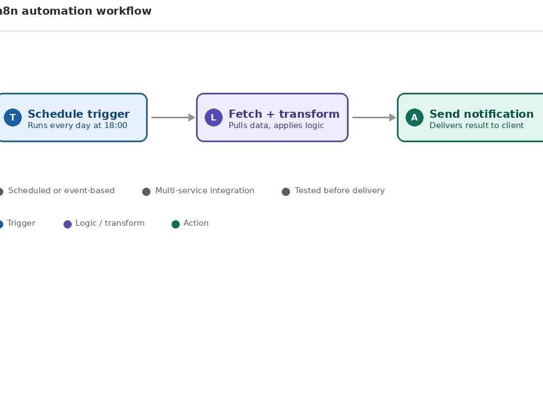Click the green A icon in the Send notification node
This screenshot has width=543, height=407.
pos(414,117)
